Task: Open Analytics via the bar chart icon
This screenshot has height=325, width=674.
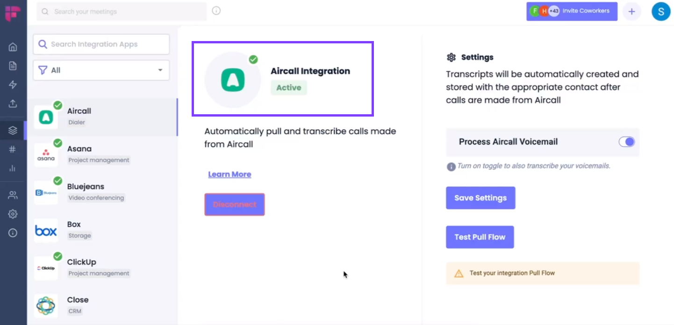Action: pyautogui.click(x=13, y=168)
